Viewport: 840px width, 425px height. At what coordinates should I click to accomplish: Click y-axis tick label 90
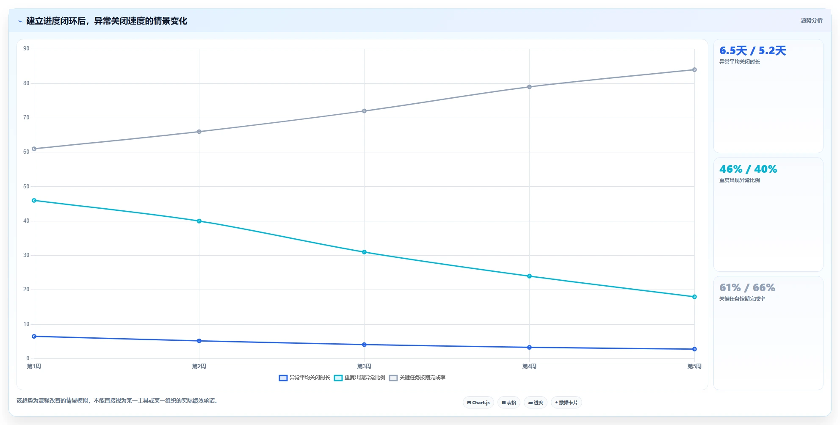coord(26,49)
